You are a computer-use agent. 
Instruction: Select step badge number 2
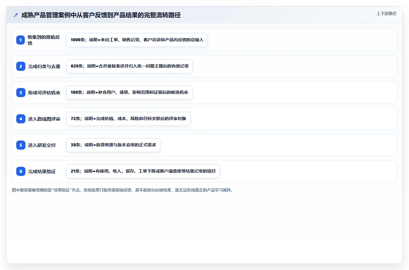21,66
